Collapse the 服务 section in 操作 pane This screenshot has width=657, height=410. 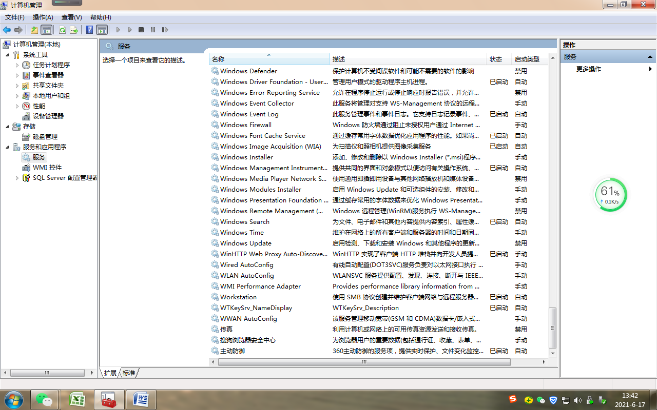tap(650, 57)
